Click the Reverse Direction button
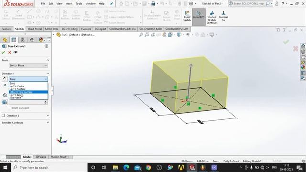 click(x=4, y=79)
